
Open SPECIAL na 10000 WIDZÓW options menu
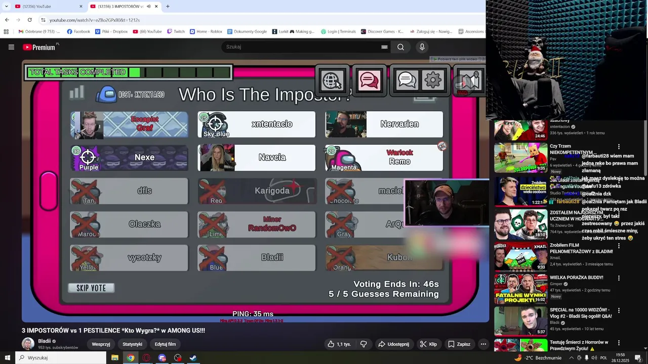point(619,310)
